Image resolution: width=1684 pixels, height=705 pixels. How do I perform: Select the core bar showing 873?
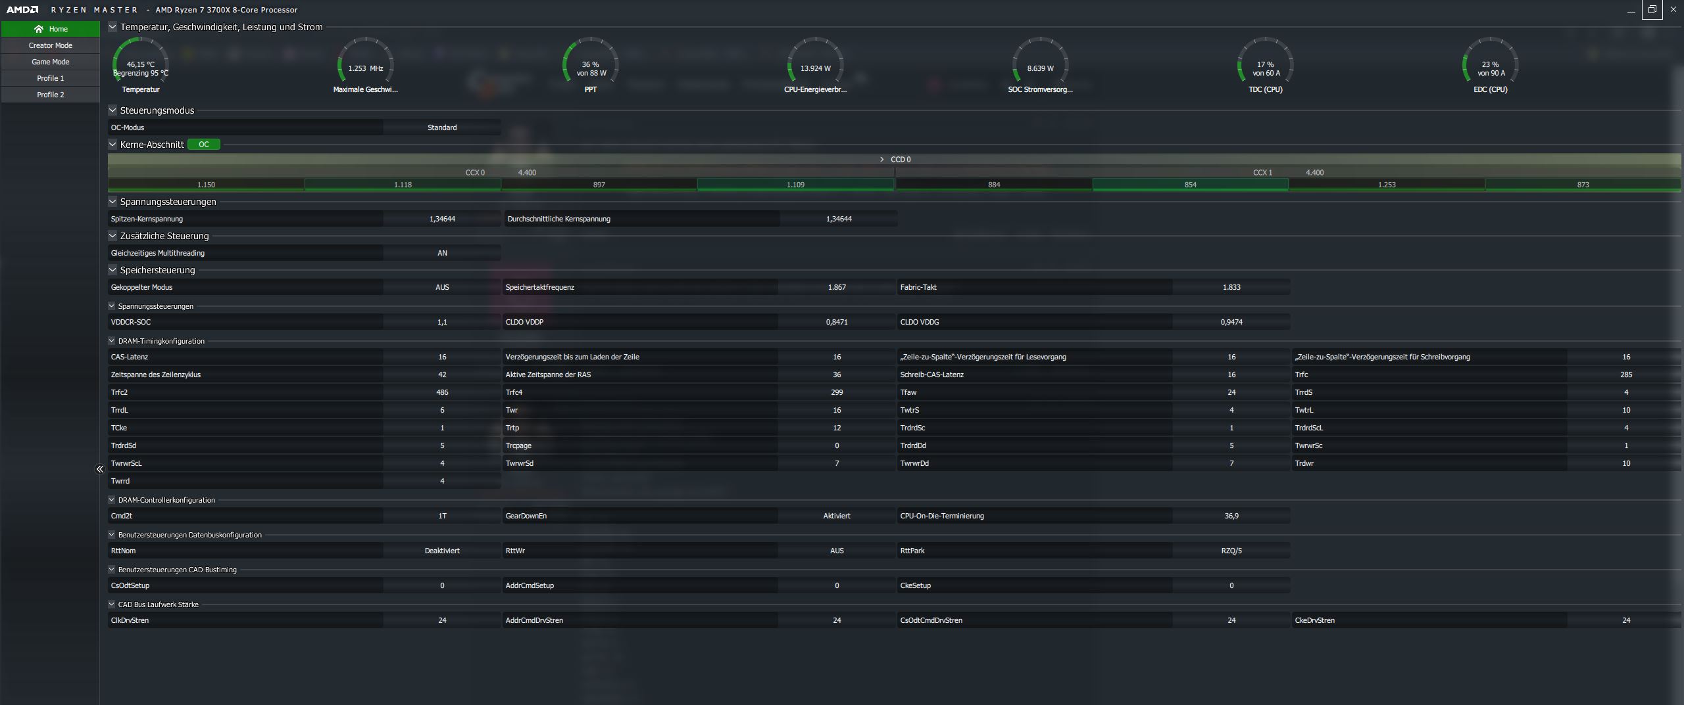[x=1583, y=185]
